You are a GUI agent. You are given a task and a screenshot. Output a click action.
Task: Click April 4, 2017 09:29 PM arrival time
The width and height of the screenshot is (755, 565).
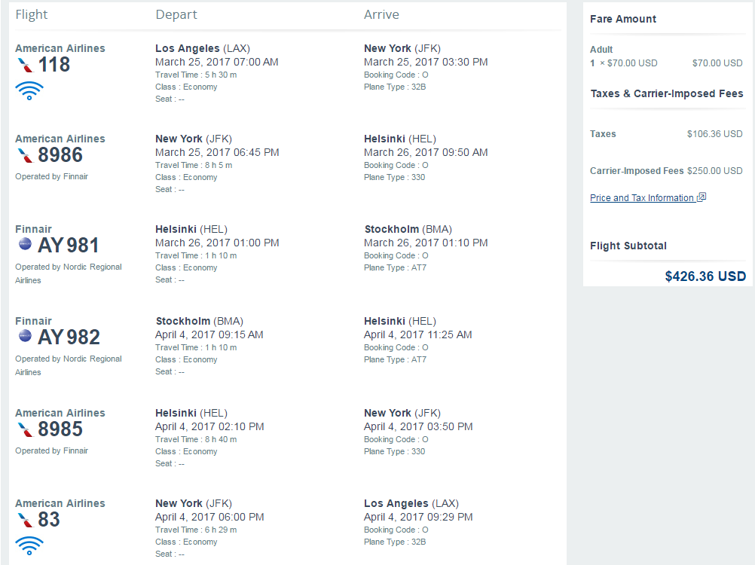pyautogui.click(x=418, y=518)
